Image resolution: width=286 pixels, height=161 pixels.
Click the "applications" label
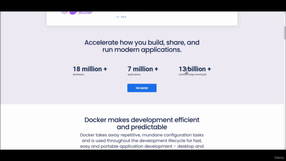[x=134, y=75]
